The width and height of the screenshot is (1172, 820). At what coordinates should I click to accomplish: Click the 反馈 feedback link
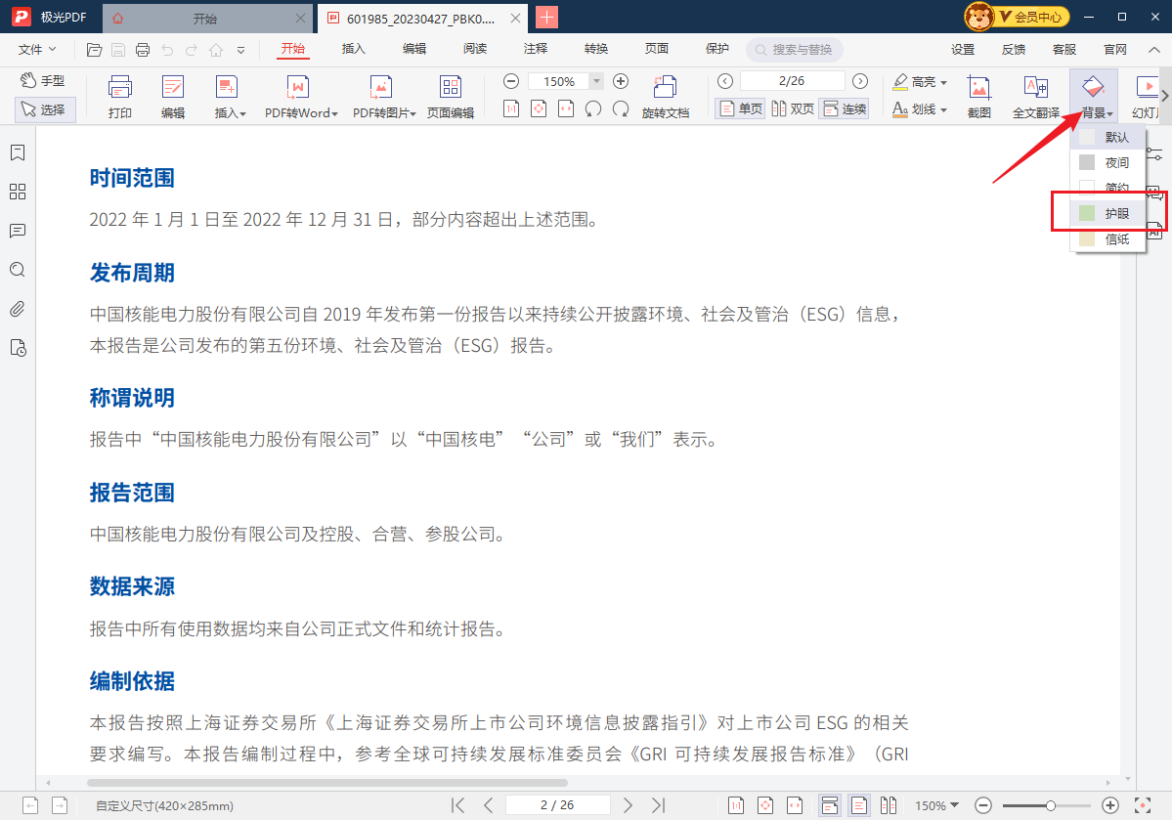(1014, 49)
